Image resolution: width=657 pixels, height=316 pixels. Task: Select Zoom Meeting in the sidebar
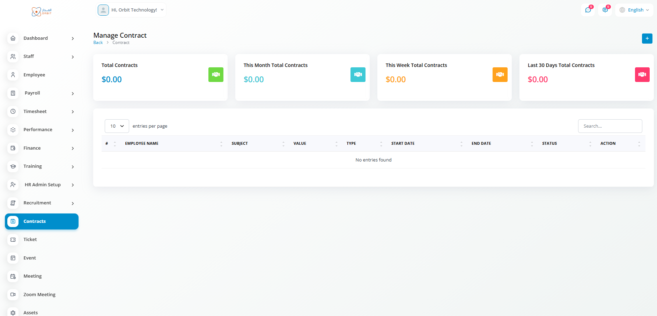coord(39,295)
